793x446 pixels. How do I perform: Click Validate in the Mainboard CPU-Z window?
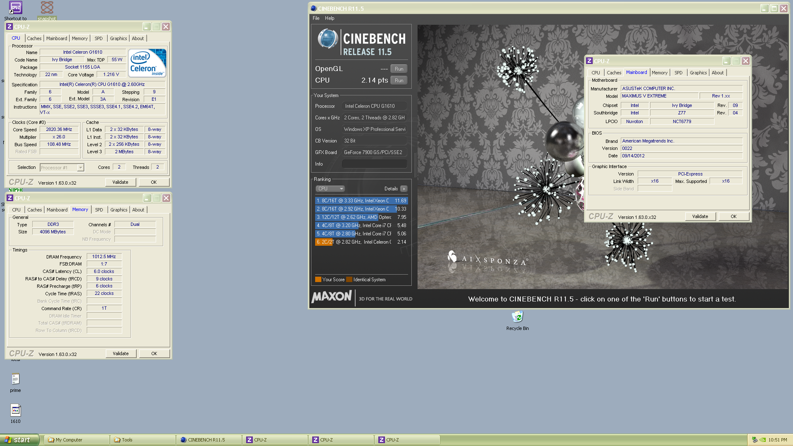coord(700,216)
